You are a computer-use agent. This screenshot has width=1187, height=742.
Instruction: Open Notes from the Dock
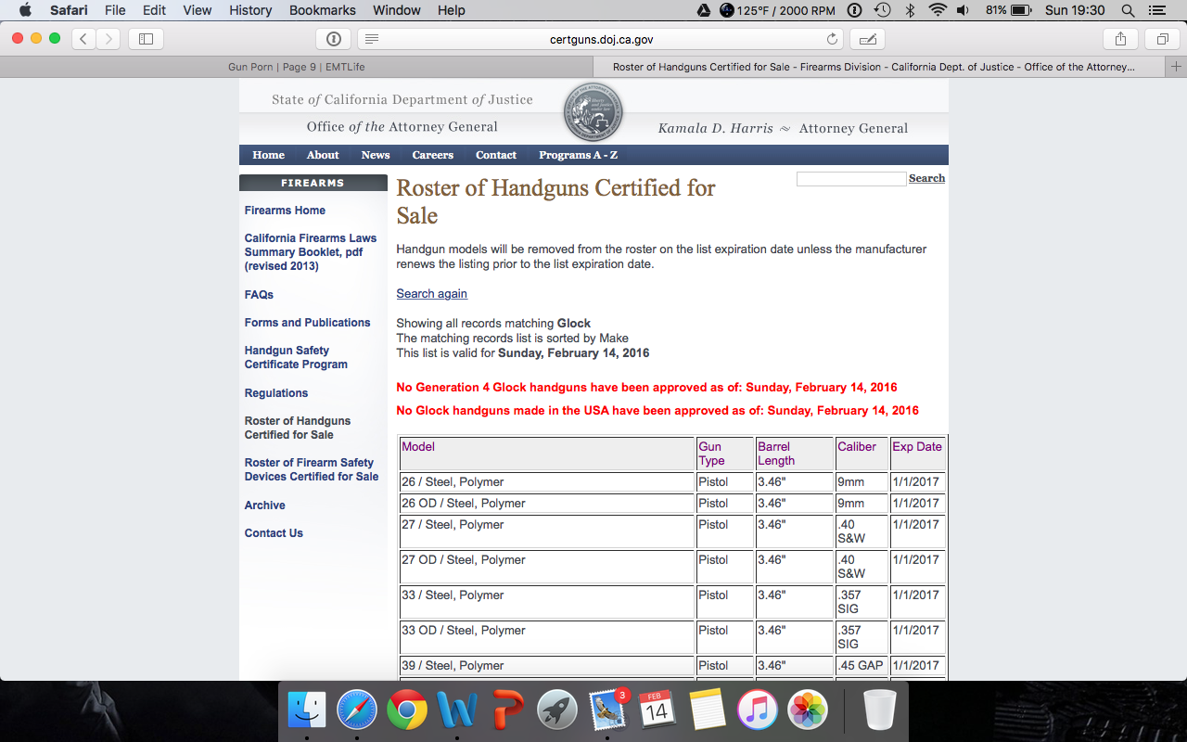tap(707, 710)
